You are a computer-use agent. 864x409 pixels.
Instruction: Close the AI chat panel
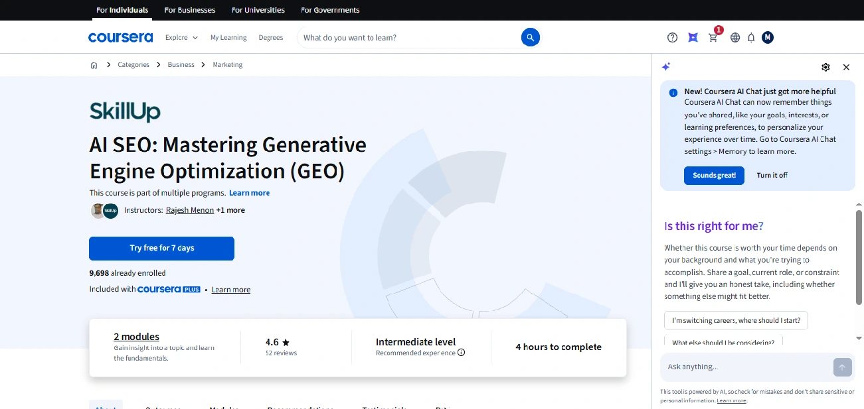point(846,67)
